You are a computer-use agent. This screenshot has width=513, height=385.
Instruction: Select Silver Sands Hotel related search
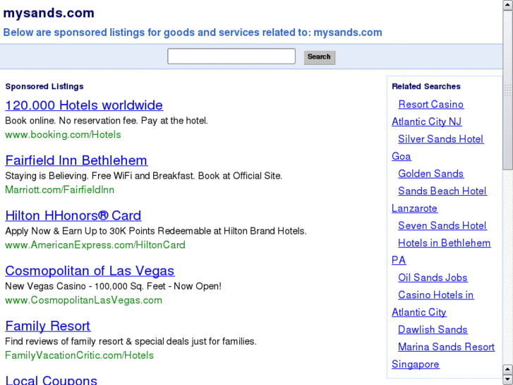440,139
